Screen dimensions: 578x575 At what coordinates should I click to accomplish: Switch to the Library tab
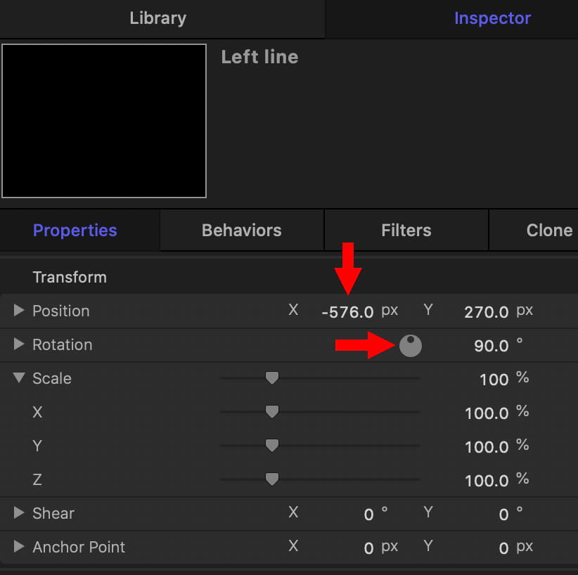158,18
